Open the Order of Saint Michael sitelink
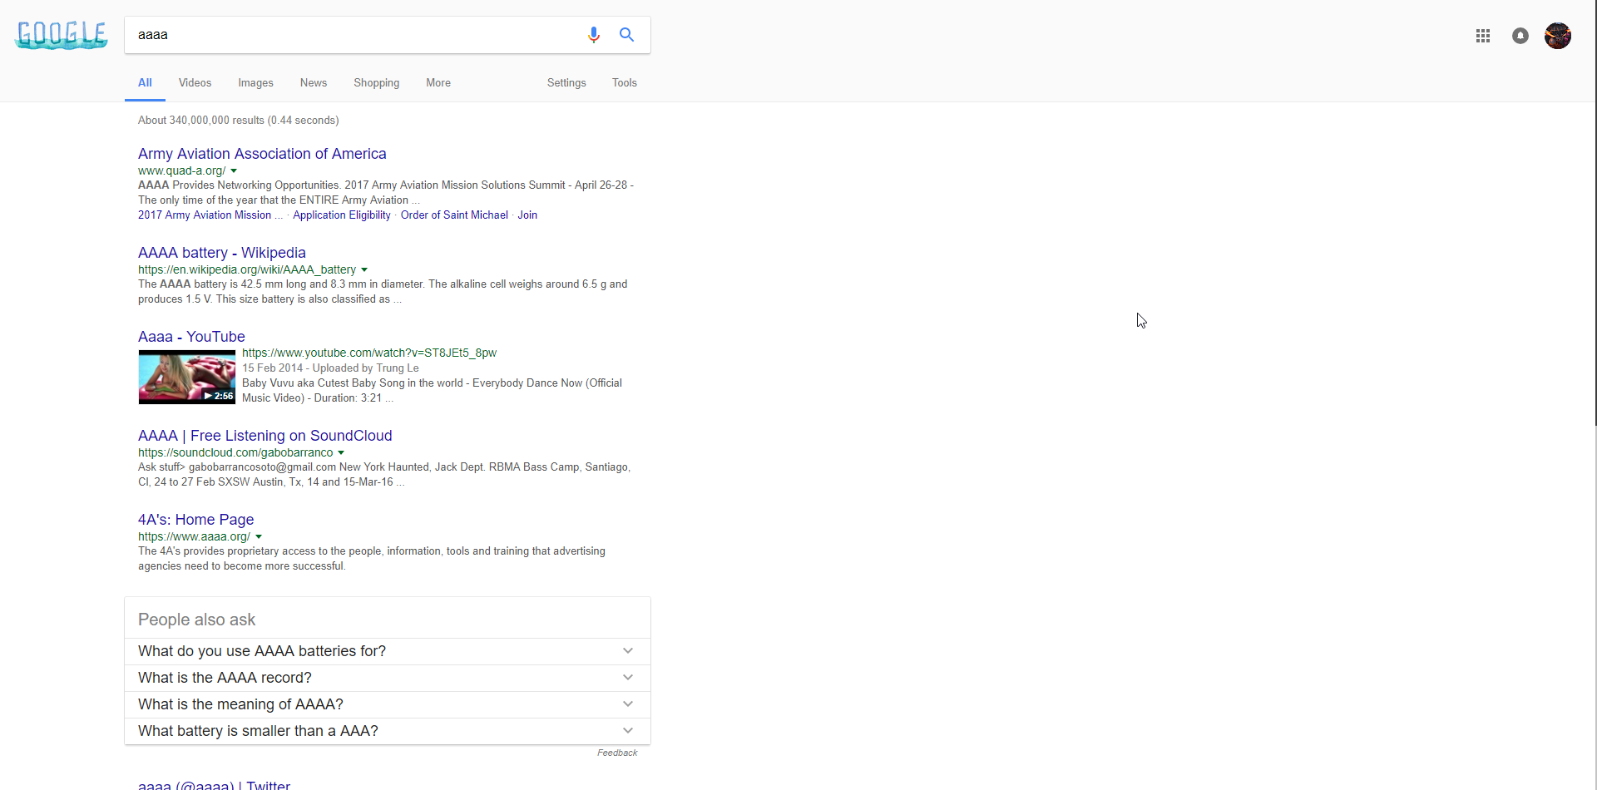The image size is (1597, 790). [x=454, y=215]
